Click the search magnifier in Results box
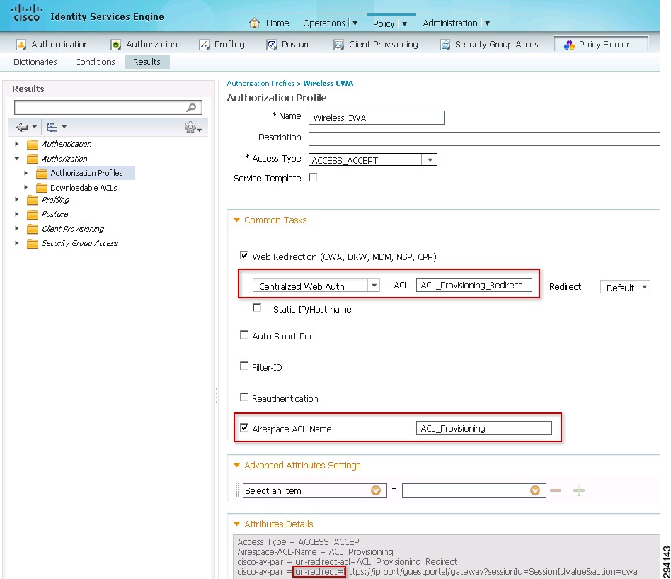671x579 pixels. (191, 107)
